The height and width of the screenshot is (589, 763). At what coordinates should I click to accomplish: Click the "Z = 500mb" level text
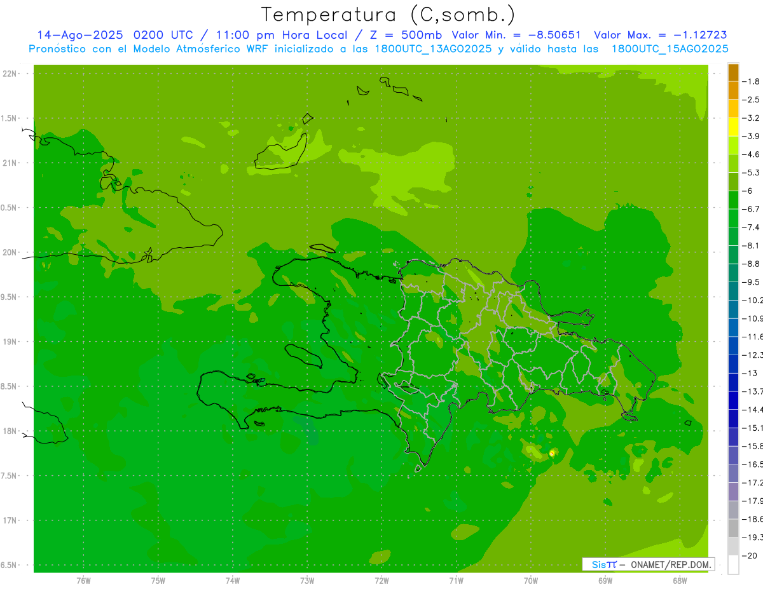tap(406, 36)
